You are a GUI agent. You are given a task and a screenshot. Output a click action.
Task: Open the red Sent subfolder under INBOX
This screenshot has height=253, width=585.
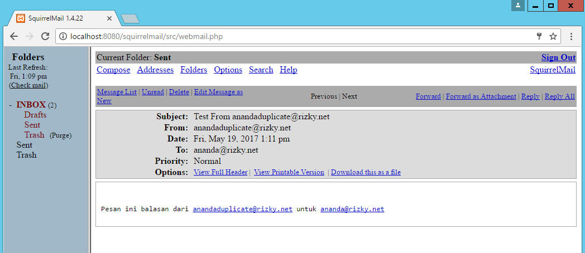(32, 125)
